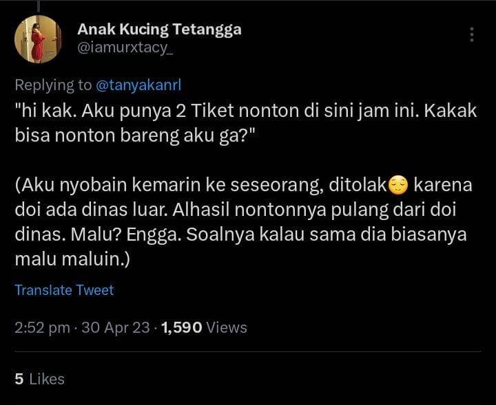
Task: Click the @iamurxtacy_ handle
Action: click(x=125, y=50)
